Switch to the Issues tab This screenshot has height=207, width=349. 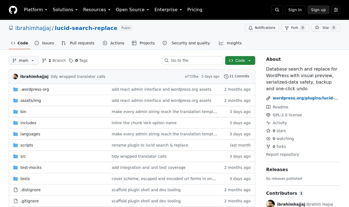(x=44, y=43)
